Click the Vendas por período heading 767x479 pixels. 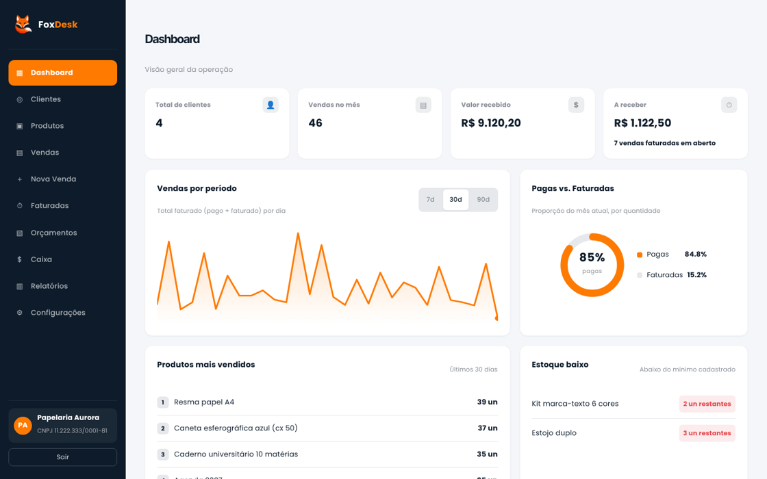click(197, 189)
